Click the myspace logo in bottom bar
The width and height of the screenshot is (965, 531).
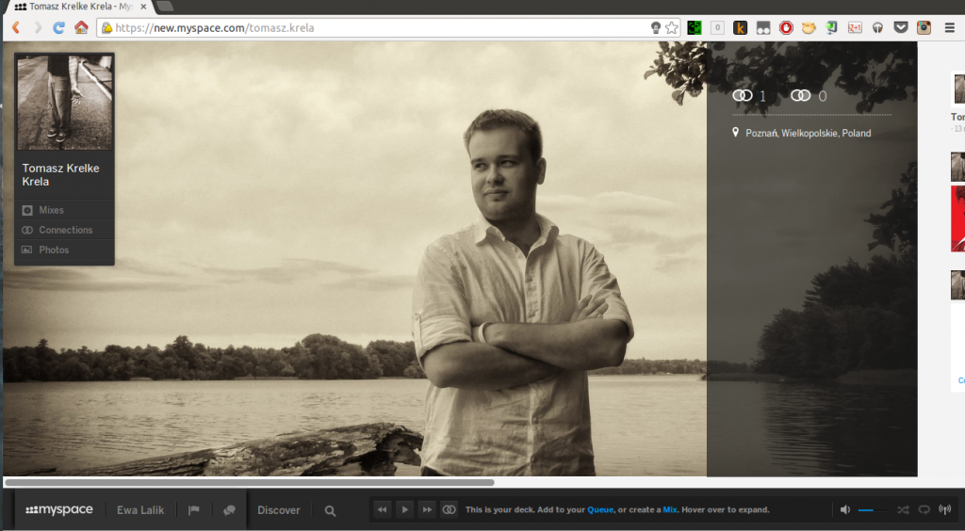[x=59, y=509]
